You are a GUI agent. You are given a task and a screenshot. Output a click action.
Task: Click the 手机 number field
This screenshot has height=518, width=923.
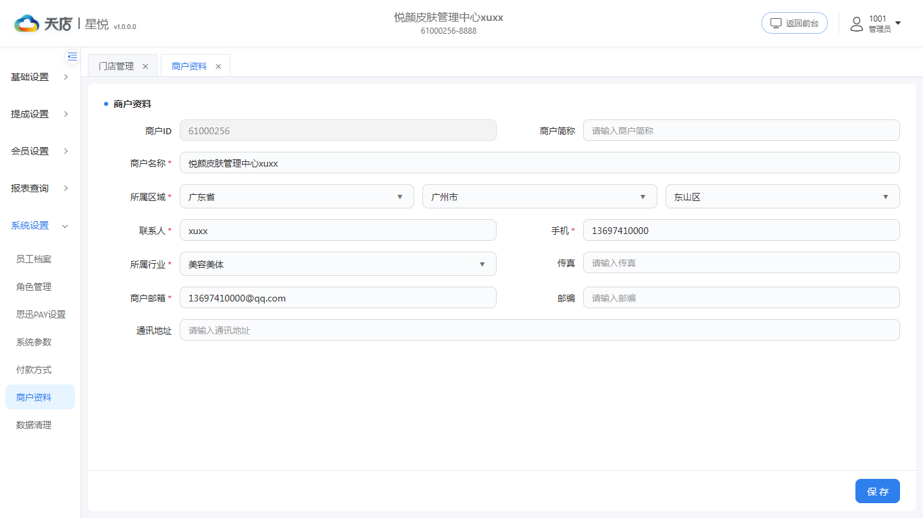(x=741, y=230)
